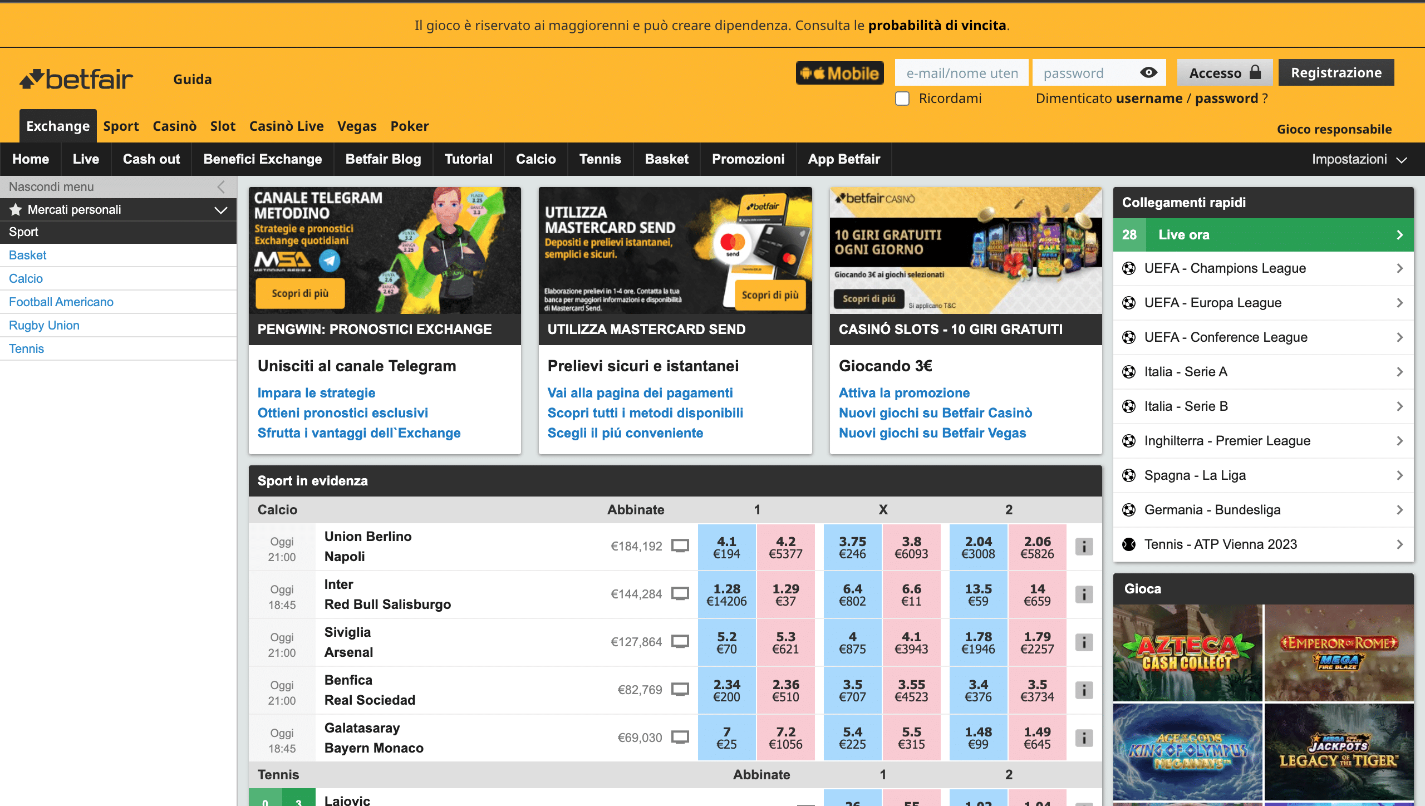Open the Mobile app badge

tap(839, 73)
